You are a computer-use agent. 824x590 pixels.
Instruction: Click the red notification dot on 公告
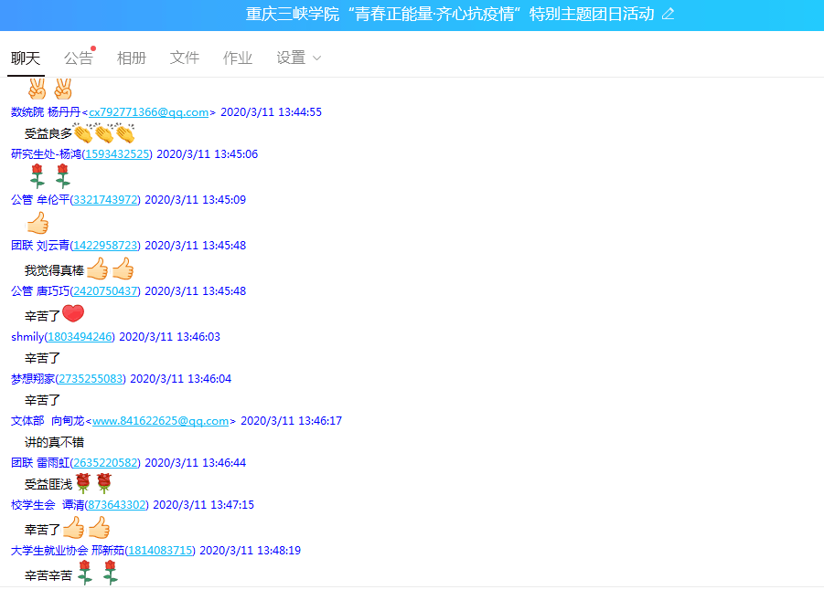(93, 48)
